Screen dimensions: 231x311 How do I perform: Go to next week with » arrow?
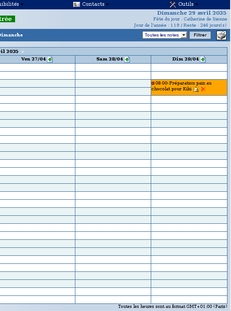tap(23, 52)
